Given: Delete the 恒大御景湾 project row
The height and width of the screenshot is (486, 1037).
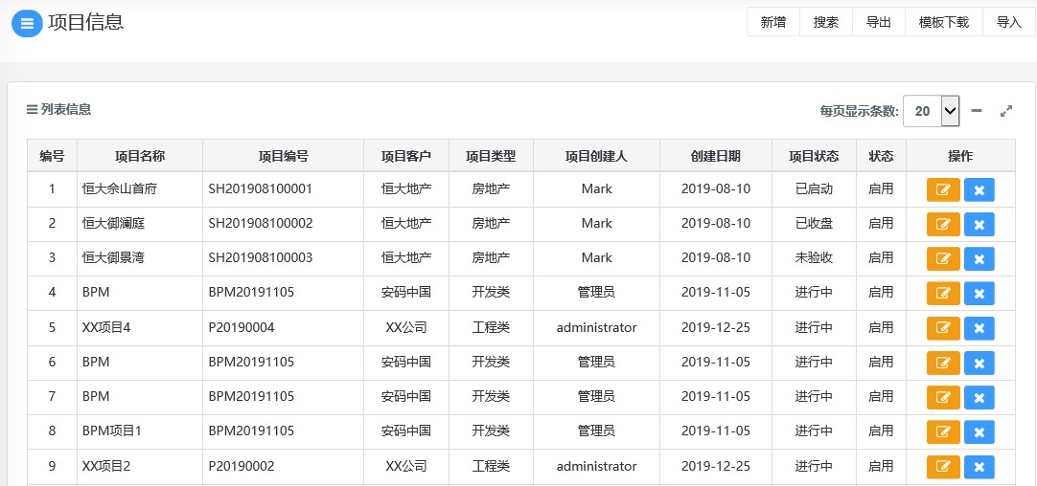Looking at the screenshot, I should pos(979,259).
